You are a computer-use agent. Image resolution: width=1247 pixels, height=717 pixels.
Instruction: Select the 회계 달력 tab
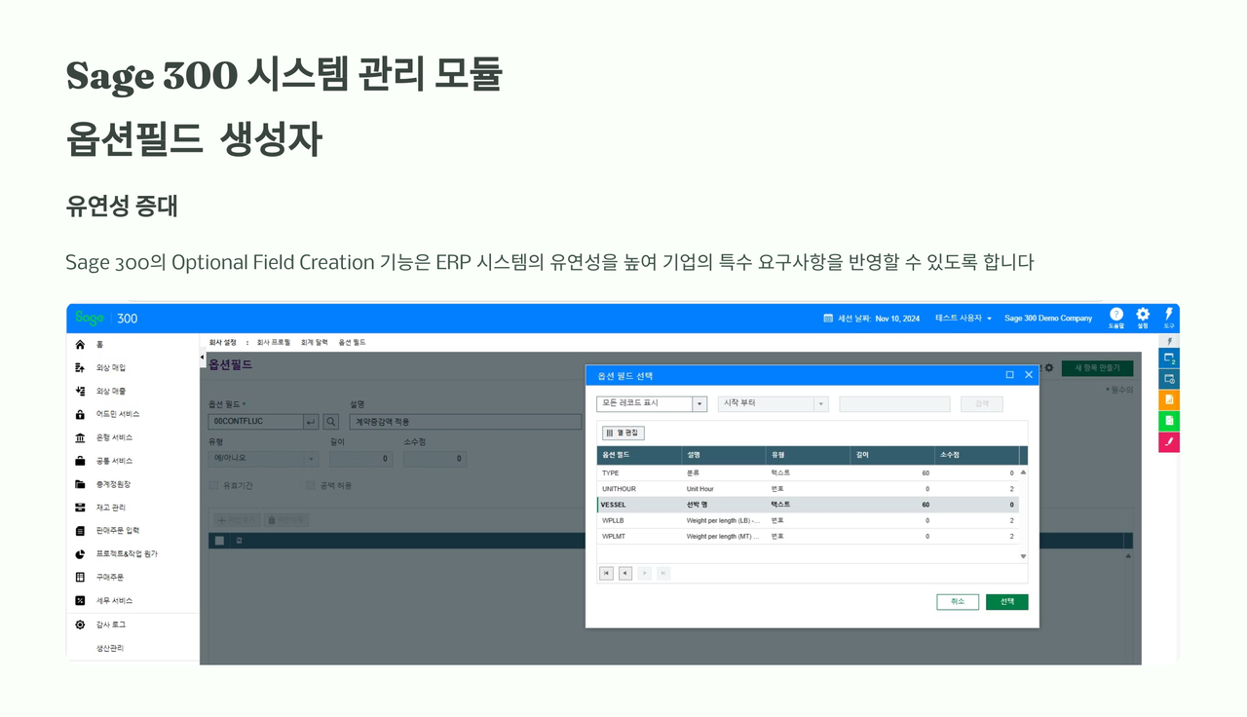[x=315, y=343]
